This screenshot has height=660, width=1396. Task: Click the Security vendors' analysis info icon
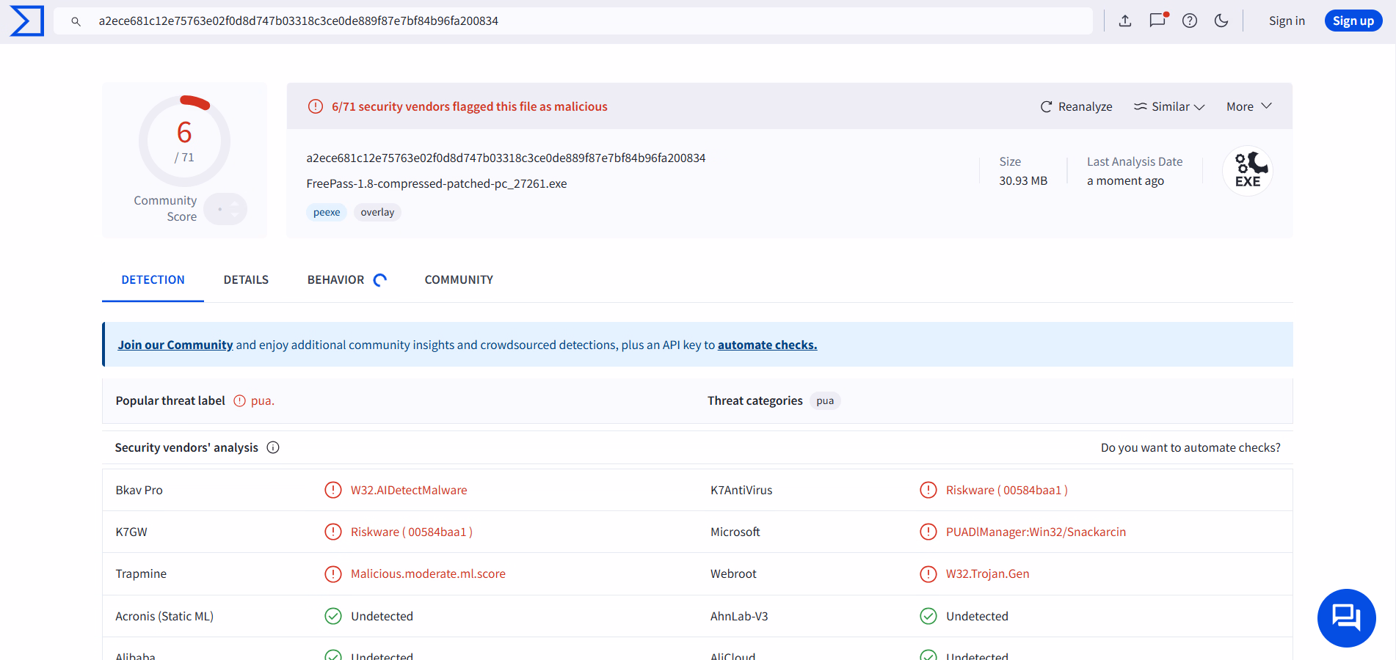(273, 447)
